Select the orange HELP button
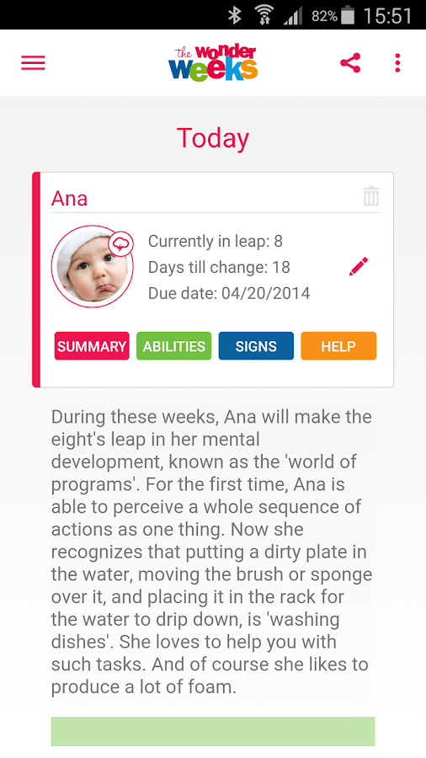 (x=338, y=345)
